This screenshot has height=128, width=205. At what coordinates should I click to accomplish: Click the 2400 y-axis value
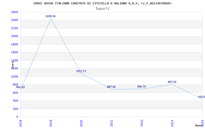(15, 20)
